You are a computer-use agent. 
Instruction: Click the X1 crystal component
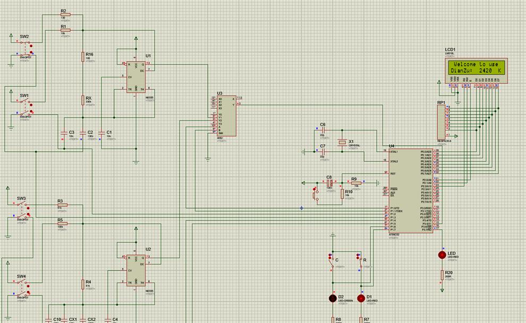pos(341,142)
